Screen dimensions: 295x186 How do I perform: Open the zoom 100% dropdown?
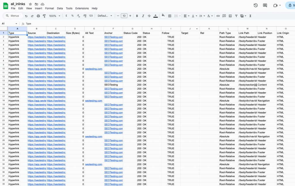pyautogui.click(x=54, y=16)
